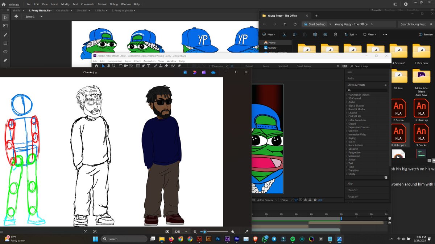Zoom out in the Photos viewer
435x244 pixels.
[x=195, y=232]
